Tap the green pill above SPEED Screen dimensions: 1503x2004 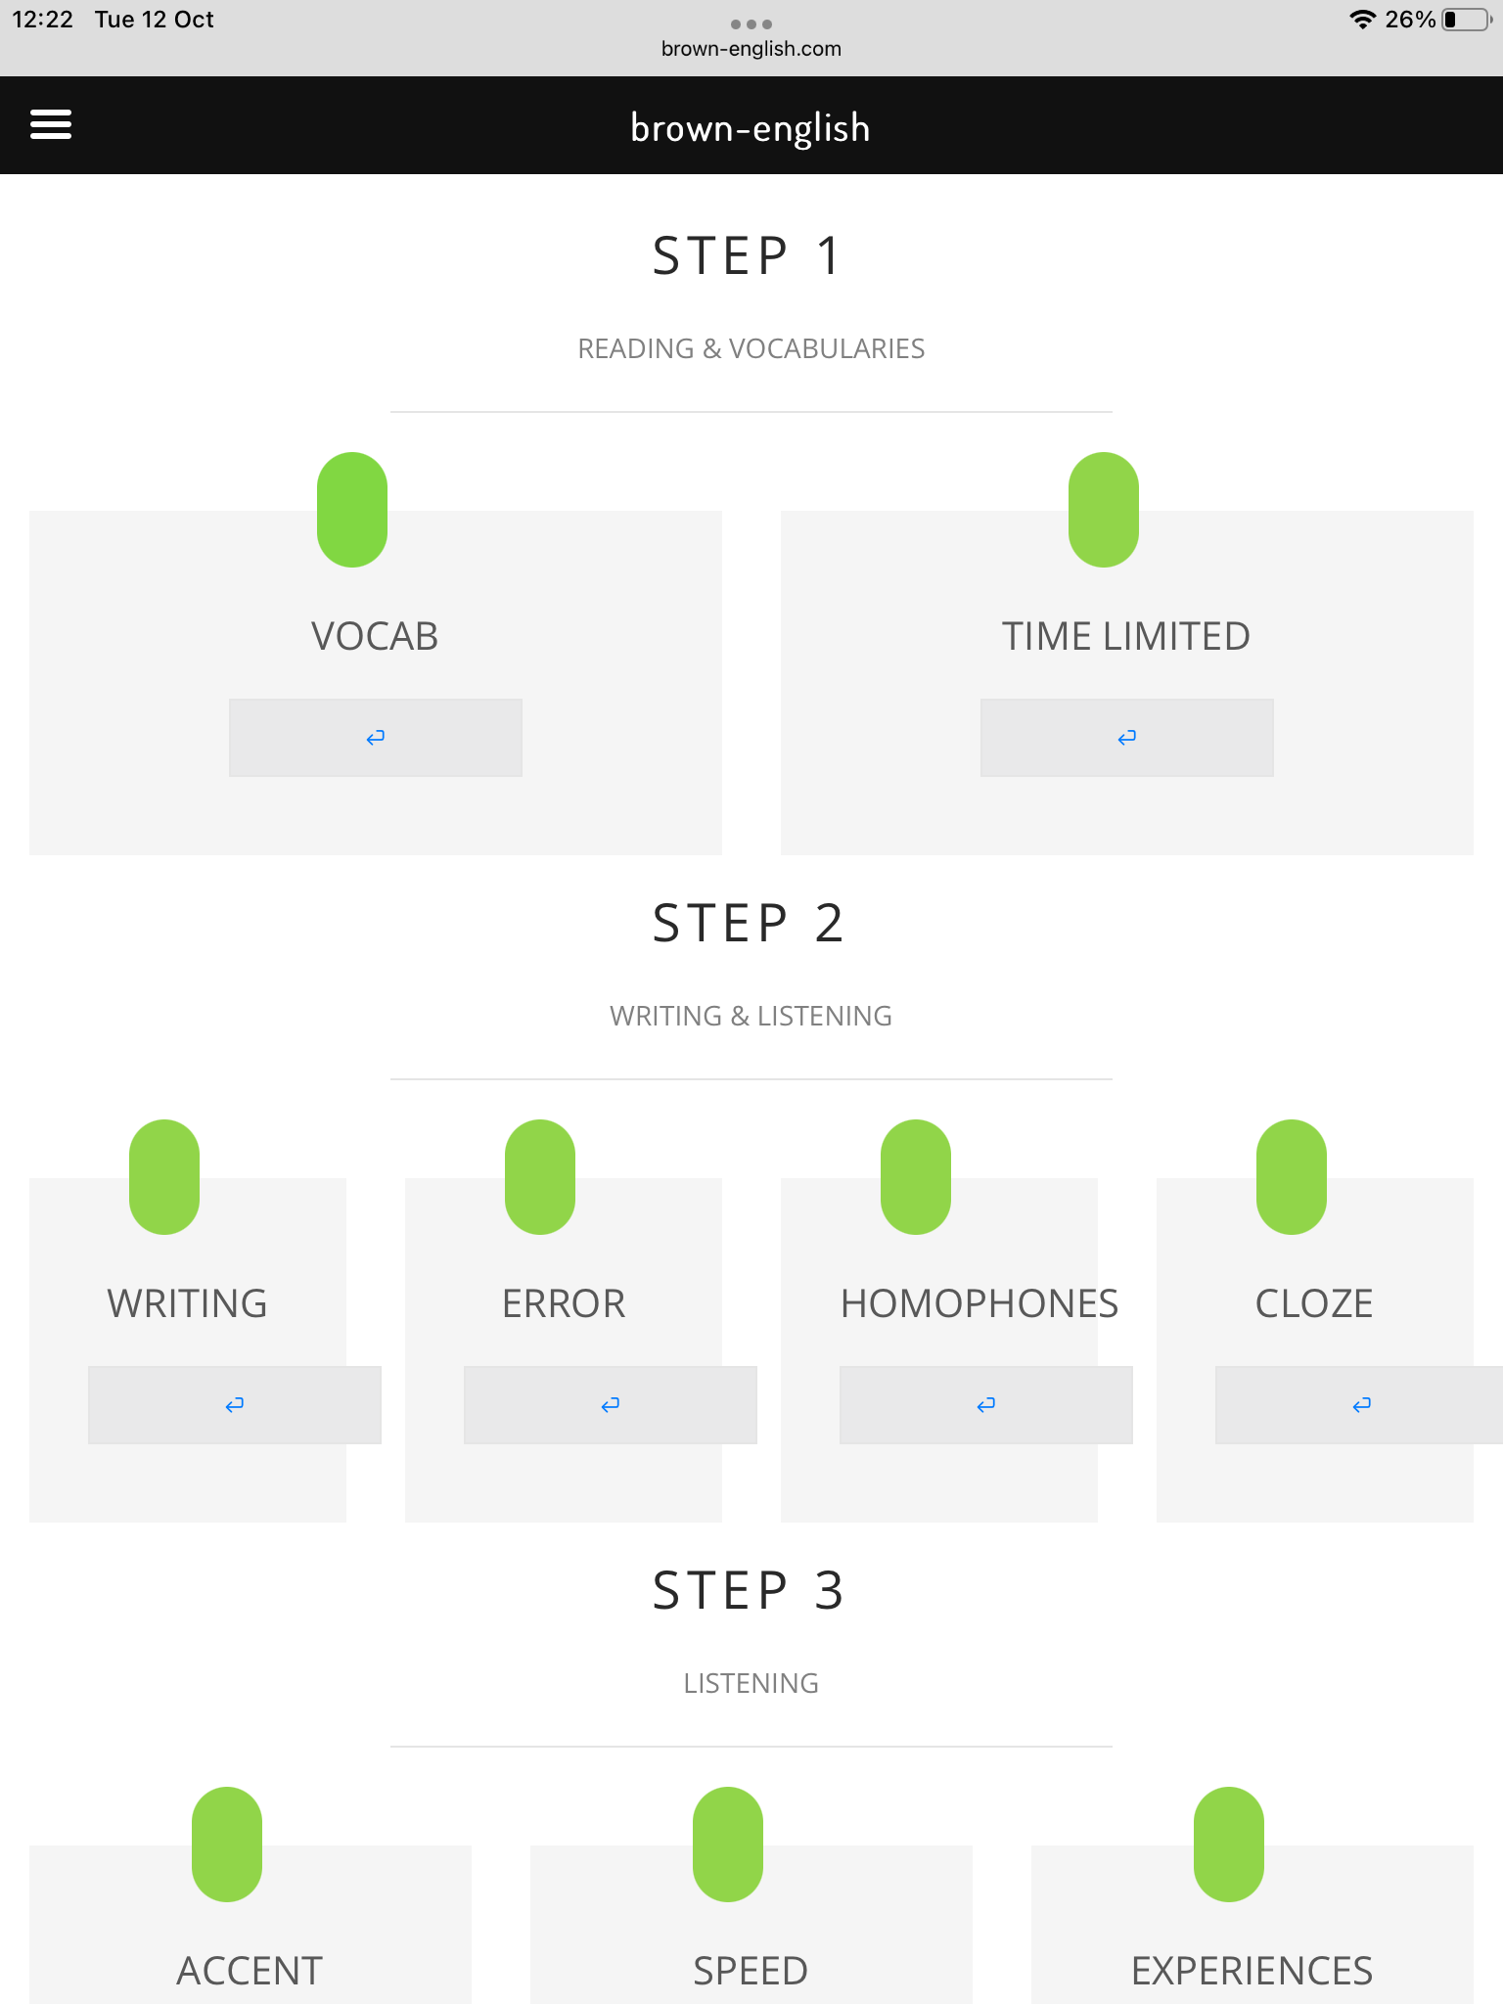[x=728, y=1845]
